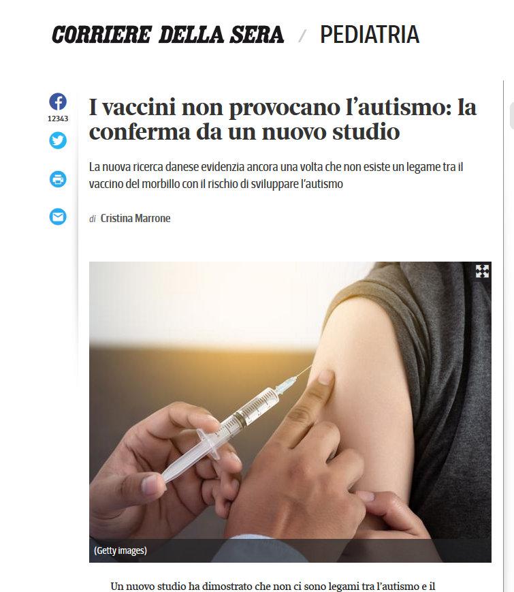Viewport: 514px width, 592px height.
Task: Click the dark caption bar under photo
Action: pyautogui.click(x=290, y=550)
